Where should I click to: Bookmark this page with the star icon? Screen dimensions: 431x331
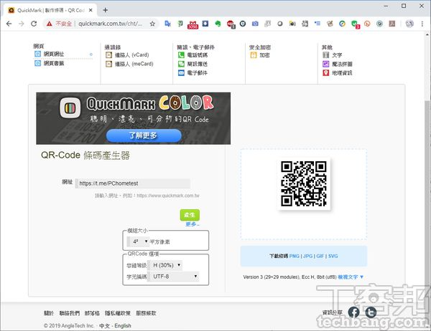click(152, 24)
